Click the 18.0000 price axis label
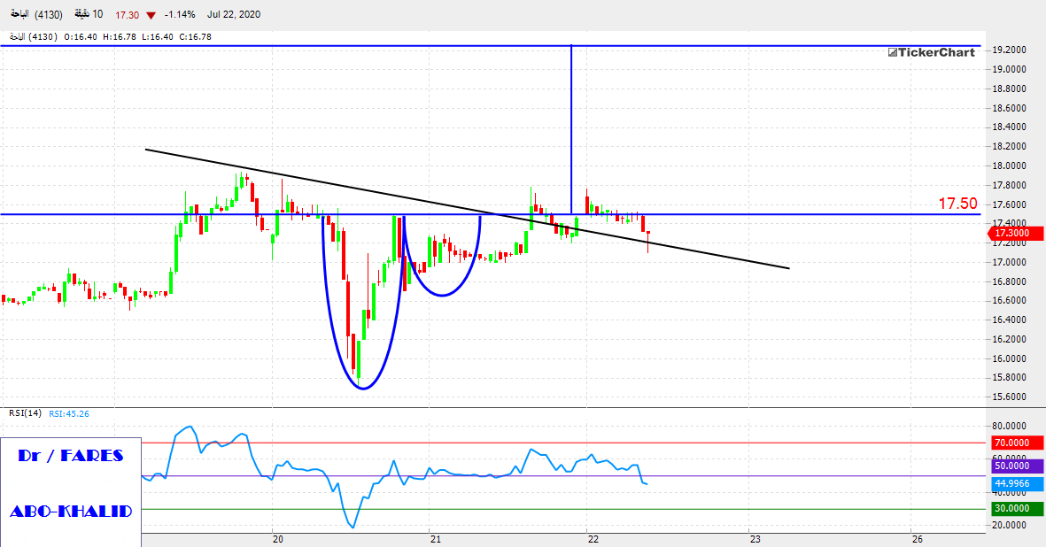This screenshot has height=547, width=1046. click(1009, 166)
